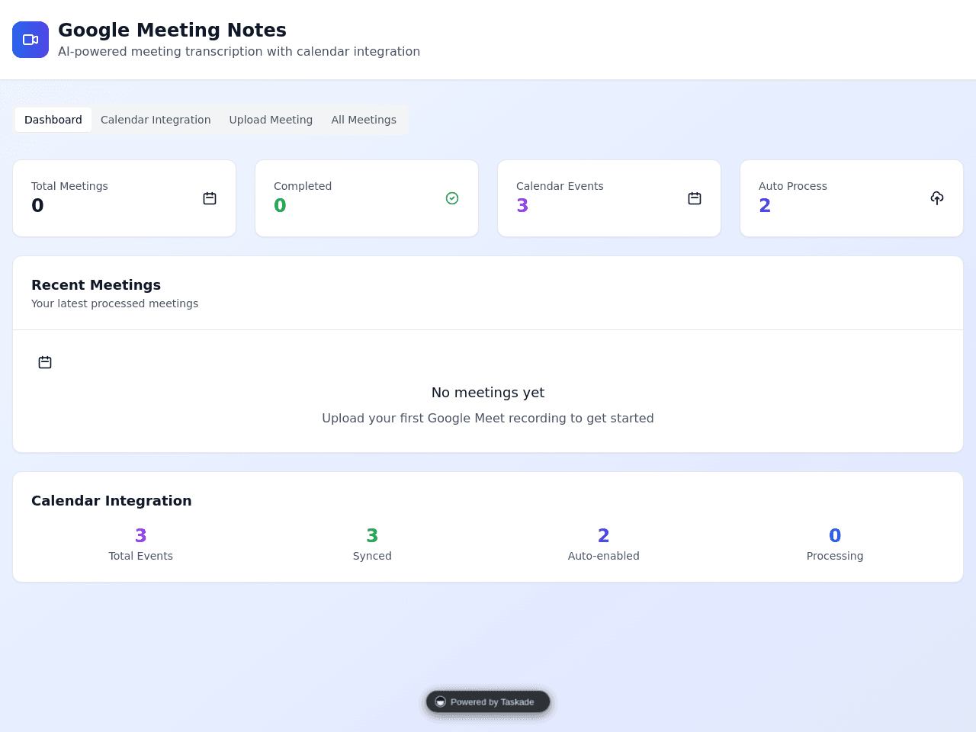Click the No meetings yet message
This screenshot has height=732, width=976.
pos(488,393)
